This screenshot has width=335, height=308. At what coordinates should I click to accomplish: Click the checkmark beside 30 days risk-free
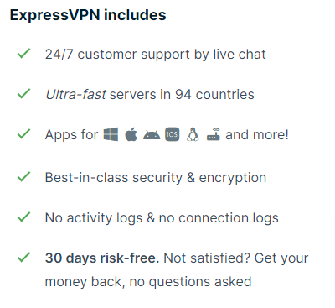[x=23, y=257]
